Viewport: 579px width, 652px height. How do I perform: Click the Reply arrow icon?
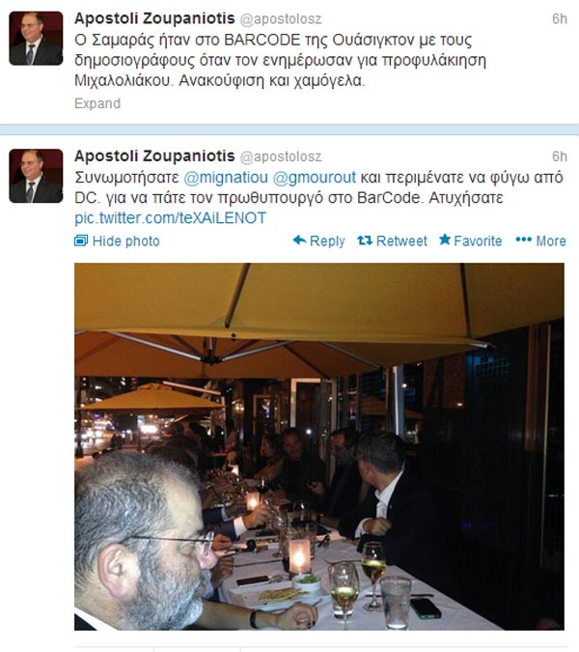pos(299,240)
